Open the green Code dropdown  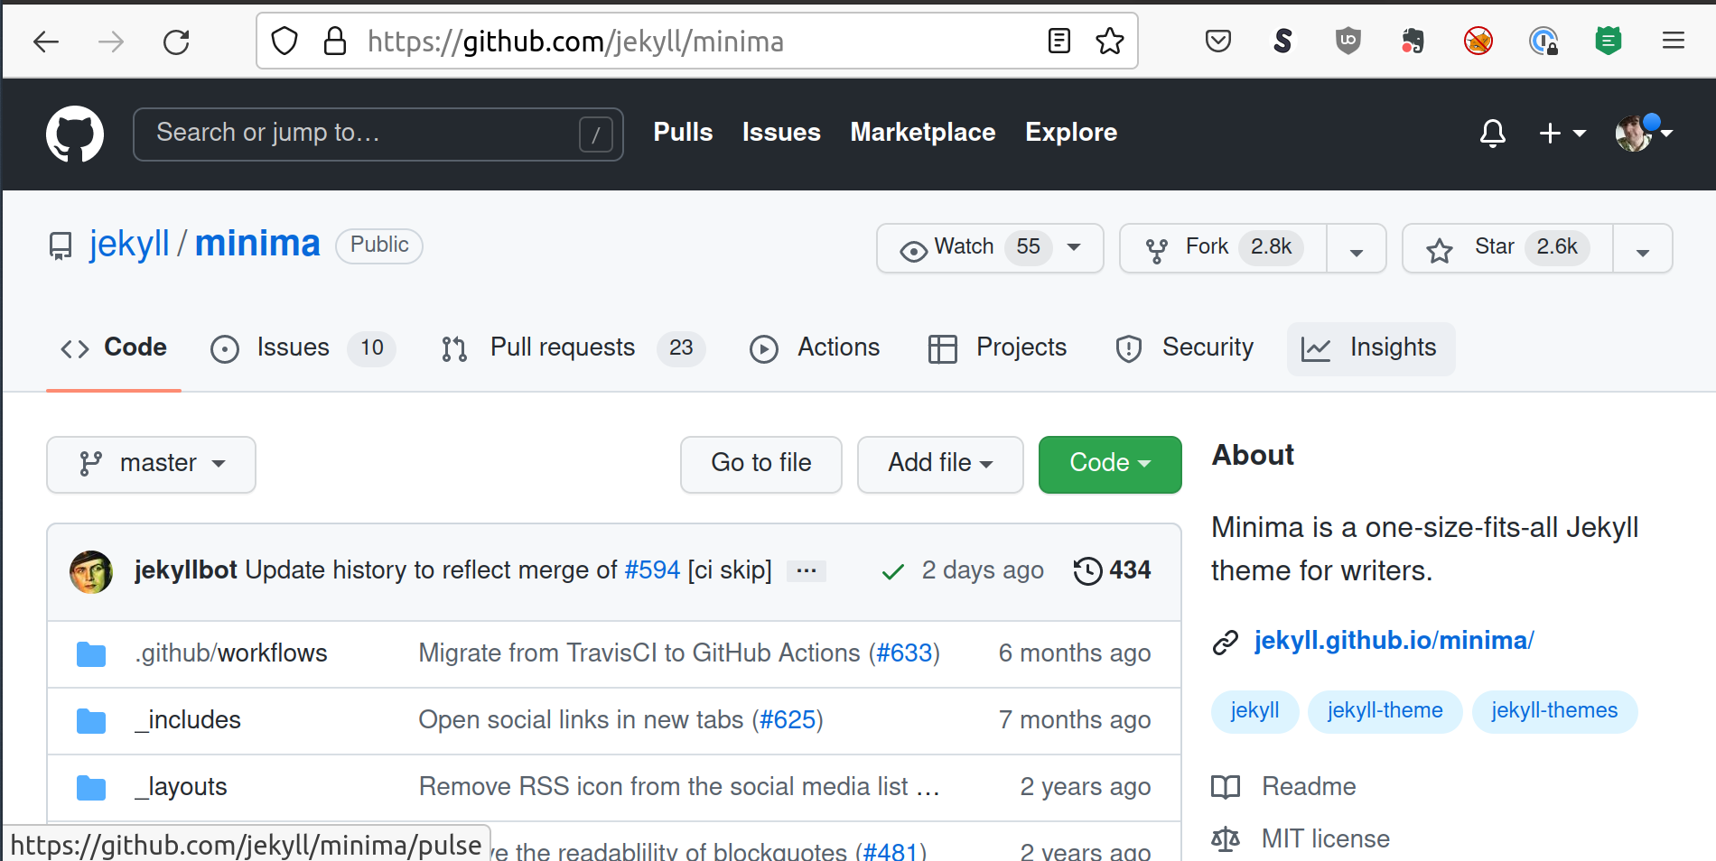[1109, 464]
